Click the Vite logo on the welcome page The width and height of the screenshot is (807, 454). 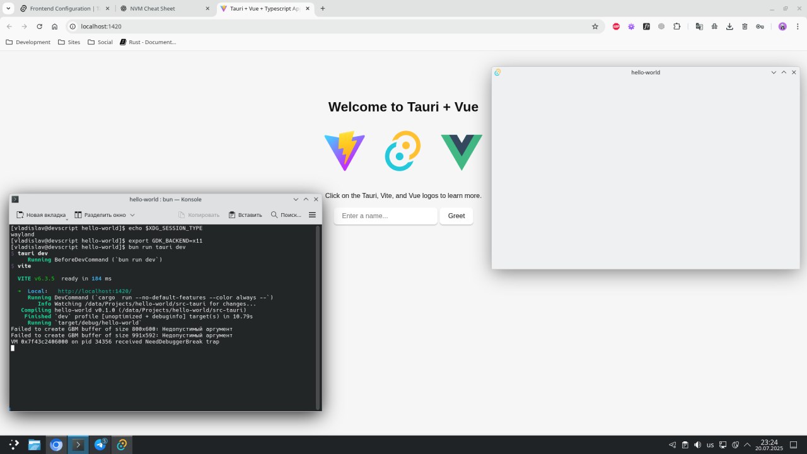(344, 152)
